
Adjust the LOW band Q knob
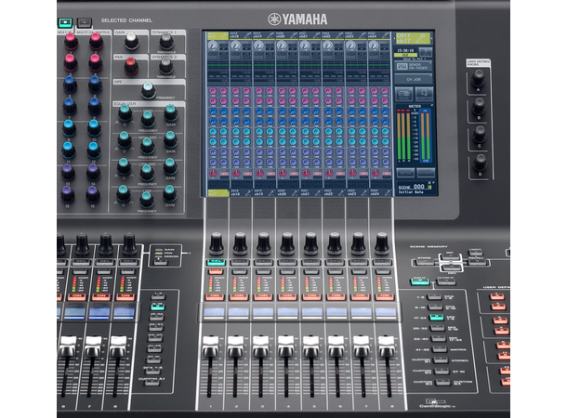(124, 193)
